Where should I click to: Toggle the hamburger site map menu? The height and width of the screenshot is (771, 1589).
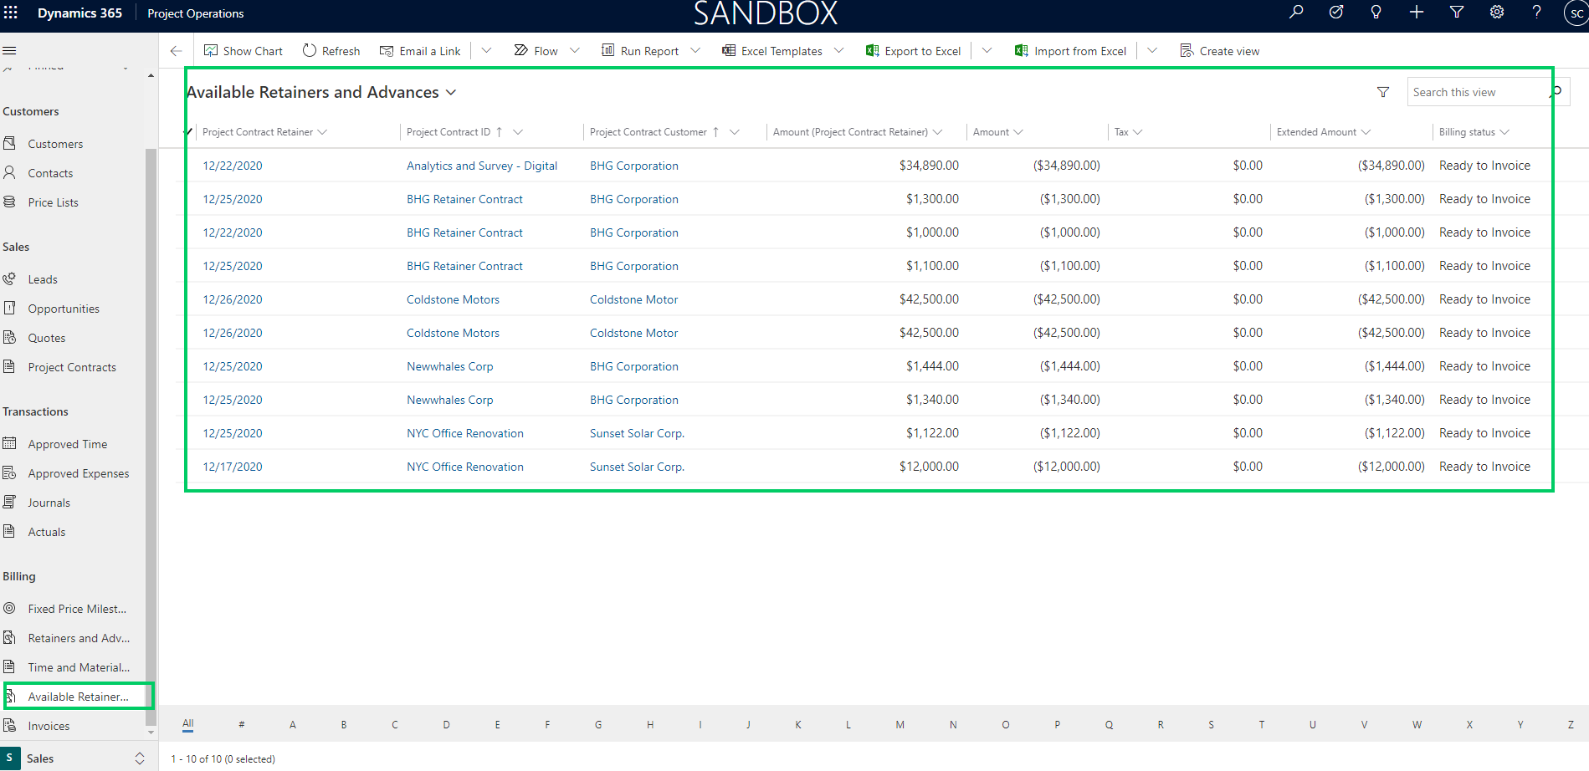[x=10, y=50]
